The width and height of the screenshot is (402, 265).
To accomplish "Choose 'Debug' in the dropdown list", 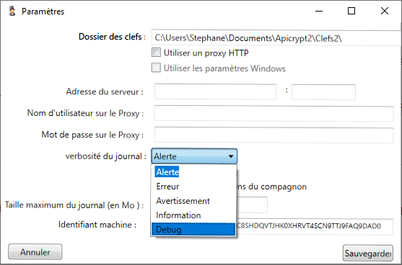I will coord(193,230).
